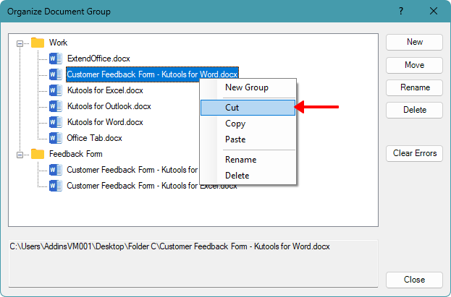Click the Rename button on the right
Image resolution: width=451 pixels, height=297 pixels.
pyautogui.click(x=414, y=87)
